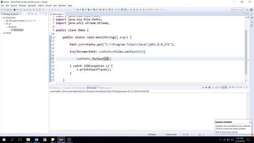This screenshot has height=143, width=254.
Task: Switch to the Javadoc tab
Action: 67,88
